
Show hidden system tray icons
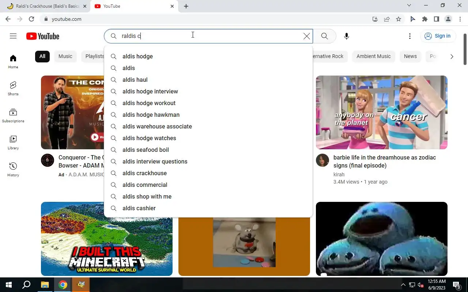point(403,285)
